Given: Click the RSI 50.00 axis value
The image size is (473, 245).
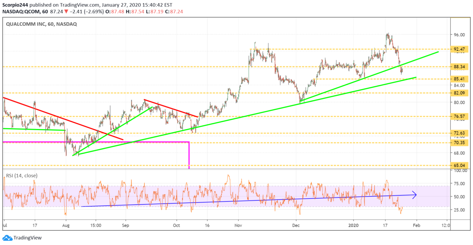Looking at the screenshot, I should (459, 197).
